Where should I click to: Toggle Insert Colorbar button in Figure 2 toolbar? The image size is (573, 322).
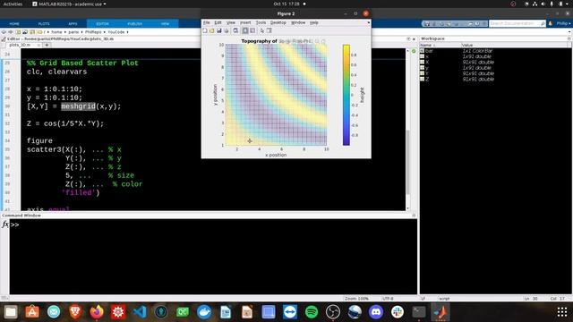(245, 31)
